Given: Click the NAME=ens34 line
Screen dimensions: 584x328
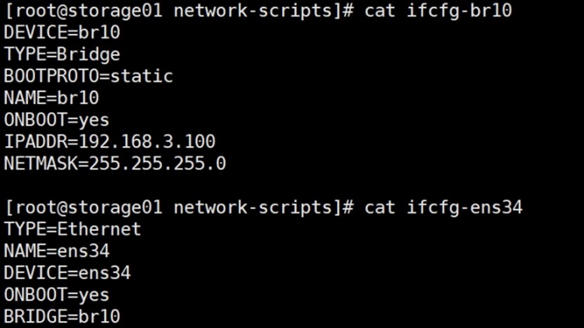Looking at the screenshot, I should pos(56,251).
